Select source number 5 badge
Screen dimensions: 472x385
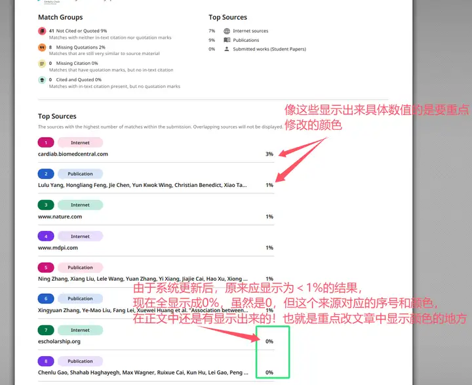[46, 267]
